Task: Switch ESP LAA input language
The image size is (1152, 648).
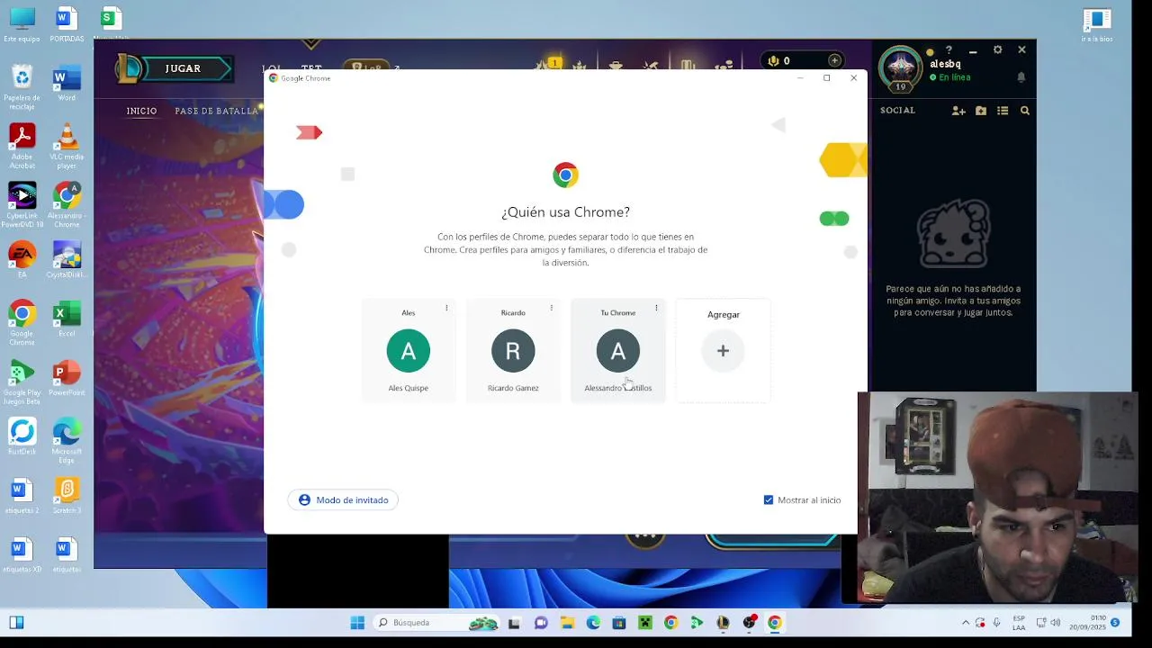Action: pos(1019,623)
